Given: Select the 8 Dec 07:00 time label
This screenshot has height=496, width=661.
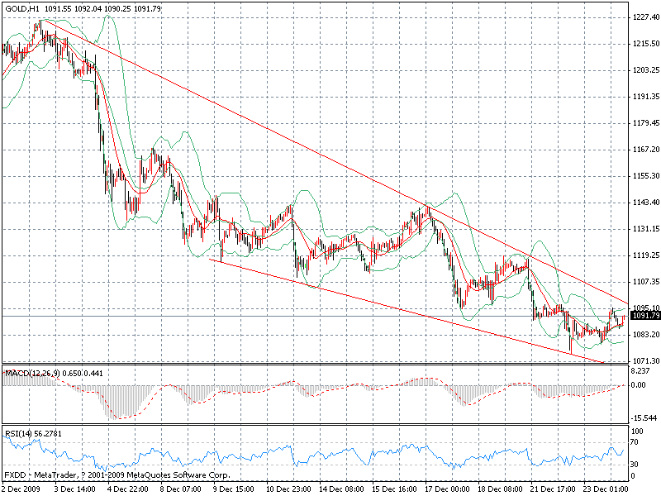Looking at the screenshot, I should [x=180, y=489].
